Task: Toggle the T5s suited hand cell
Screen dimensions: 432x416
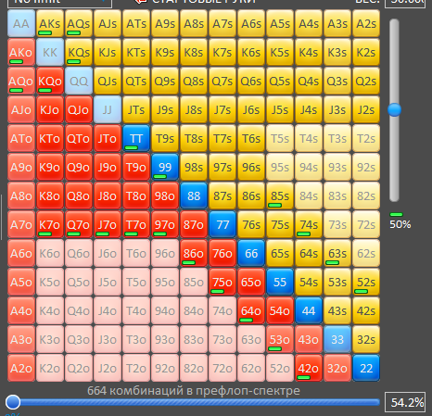Action: click(280, 138)
